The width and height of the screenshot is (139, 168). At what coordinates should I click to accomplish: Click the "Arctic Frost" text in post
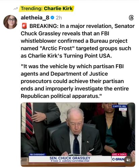[57, 48]
